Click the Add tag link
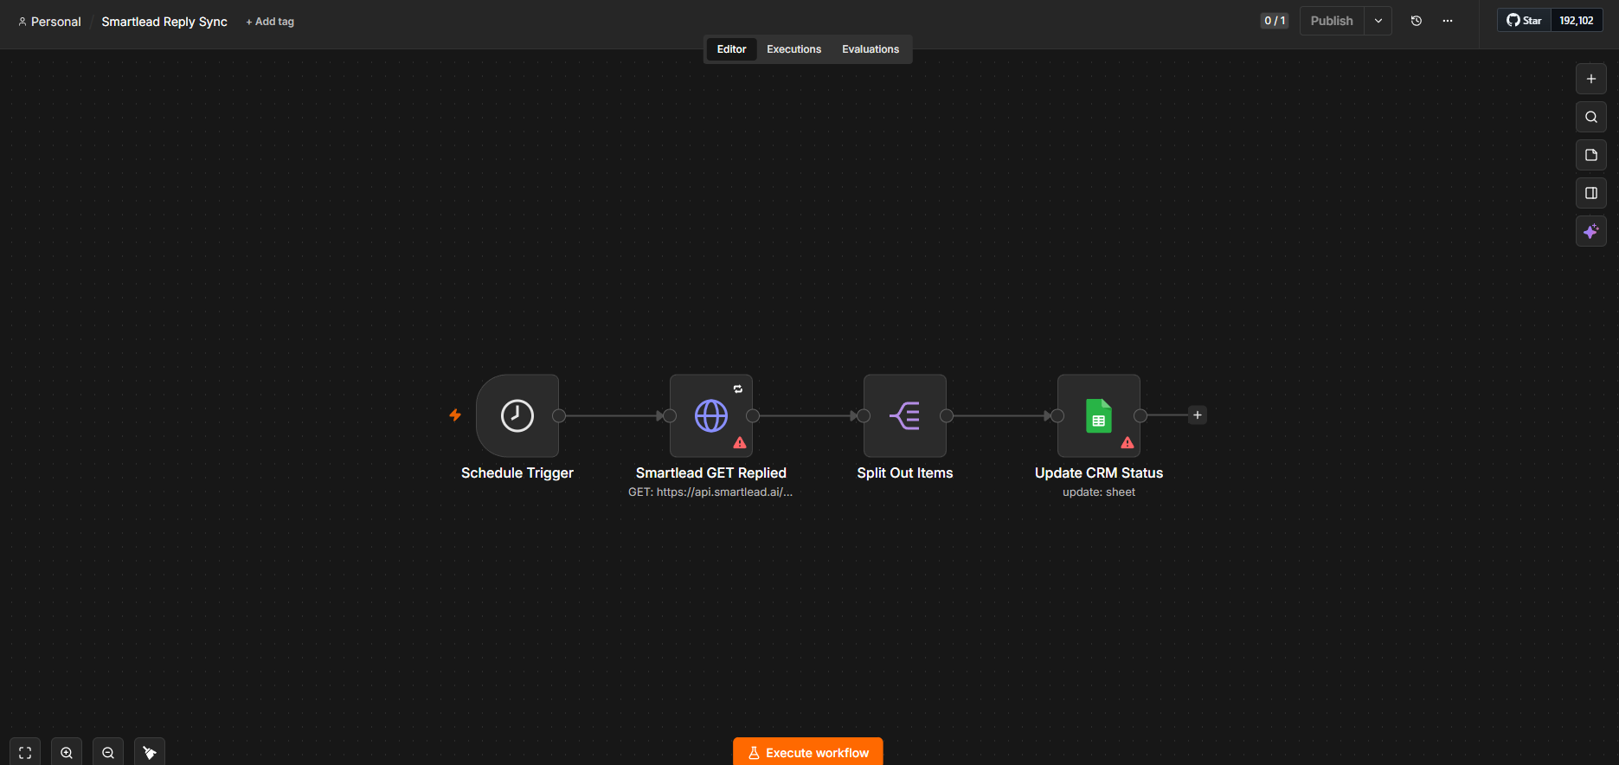Viewport: 1619px width, 765px height. click(x=270, y=22)
